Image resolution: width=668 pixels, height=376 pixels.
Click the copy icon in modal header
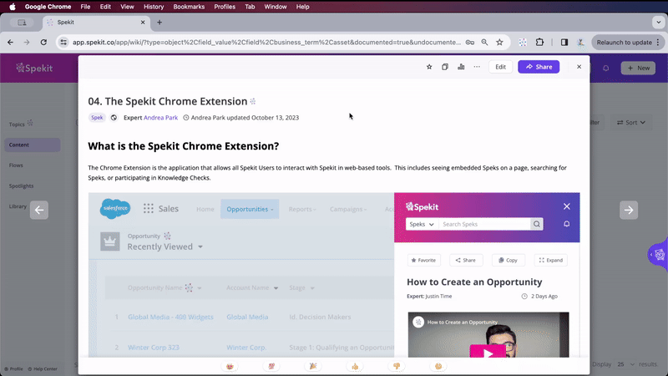(445, 67)
